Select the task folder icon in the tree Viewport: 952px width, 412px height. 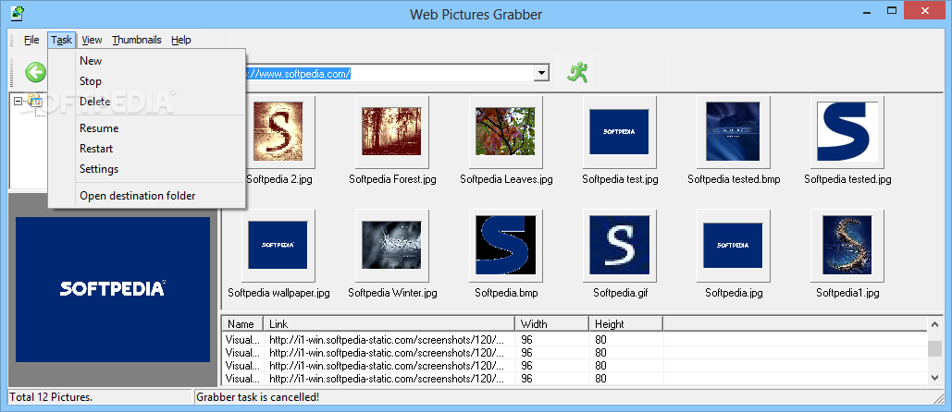[x=34, y=101]
